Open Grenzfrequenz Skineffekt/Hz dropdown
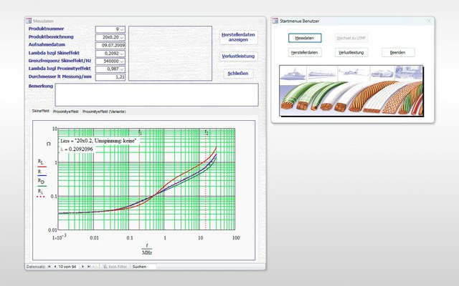The width and height of the screenshot is (459, 286). tap(123, 61)
